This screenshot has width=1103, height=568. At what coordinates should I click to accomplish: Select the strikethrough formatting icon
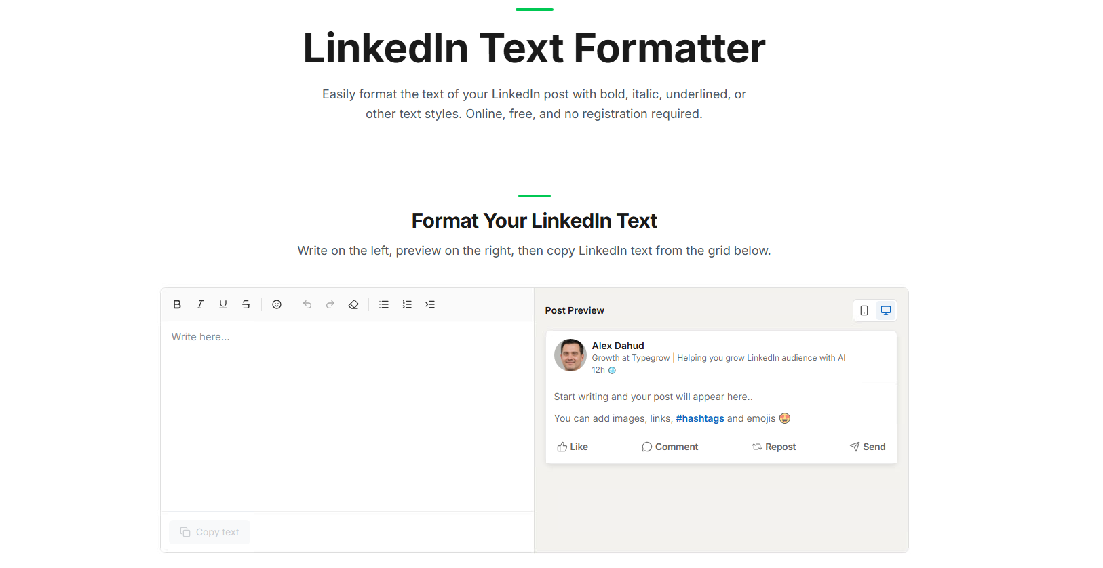(246, 304)
